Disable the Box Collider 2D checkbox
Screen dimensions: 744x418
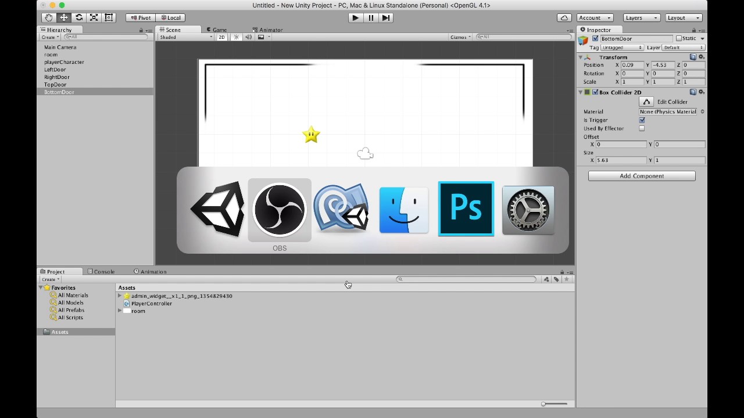click(x=595, y=92)
